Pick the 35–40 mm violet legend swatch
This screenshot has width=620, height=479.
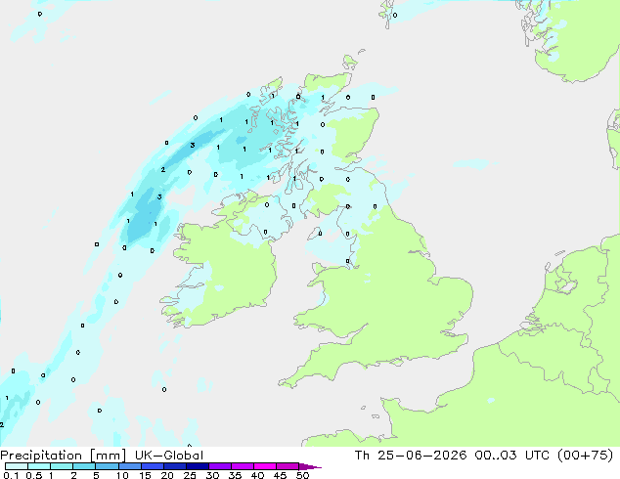[x=243, y=466]
